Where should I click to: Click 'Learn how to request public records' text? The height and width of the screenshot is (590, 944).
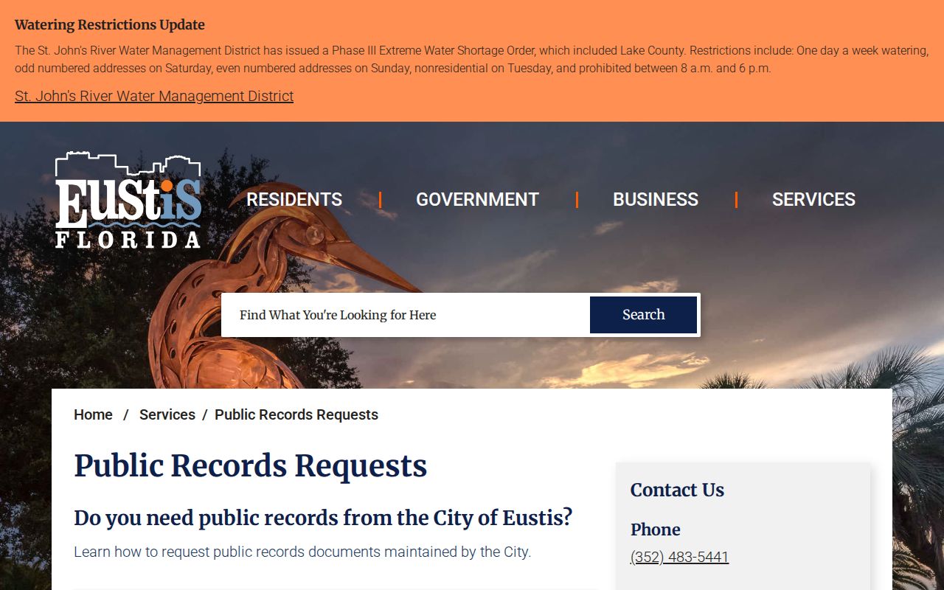point(302,552)
